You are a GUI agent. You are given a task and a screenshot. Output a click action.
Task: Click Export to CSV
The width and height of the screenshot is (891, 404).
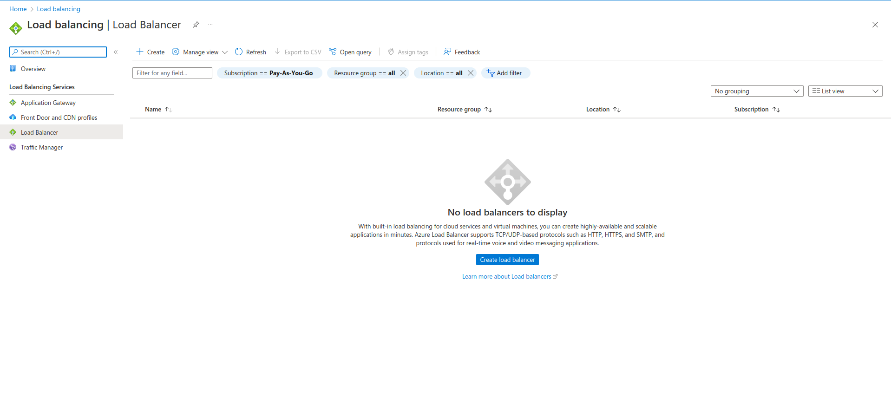298,52
